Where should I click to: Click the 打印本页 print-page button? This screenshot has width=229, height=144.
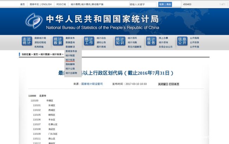pyautogui.click(x=174, y=84)
